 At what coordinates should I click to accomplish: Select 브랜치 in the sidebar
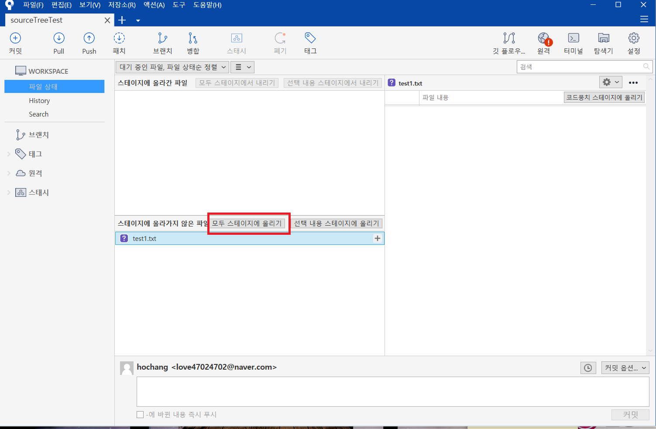38,135
